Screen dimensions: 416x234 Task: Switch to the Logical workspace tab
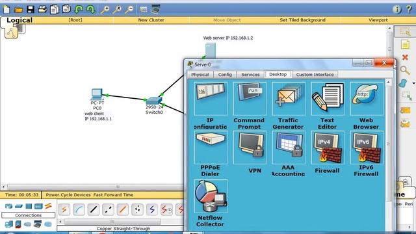[x=19, y=20]
